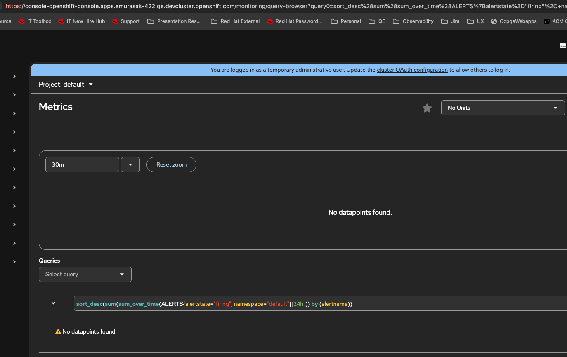
Task: Collapse the sort_desc query row chevron
Action: (x=53, y=303)
